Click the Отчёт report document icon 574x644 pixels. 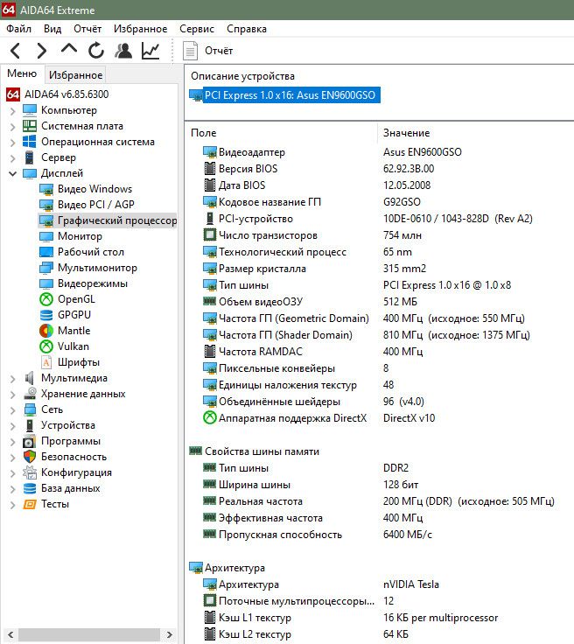[190, 51]
